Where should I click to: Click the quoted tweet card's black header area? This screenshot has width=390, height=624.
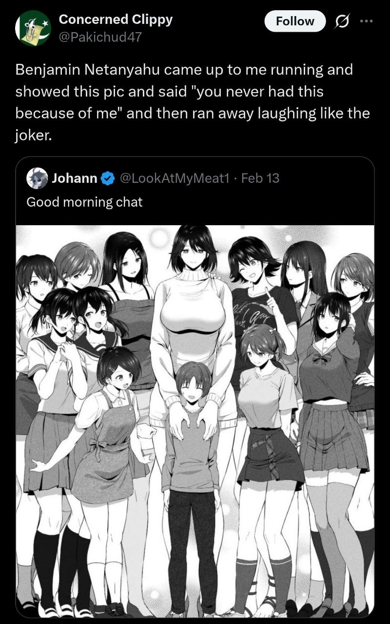pos(195,191)
